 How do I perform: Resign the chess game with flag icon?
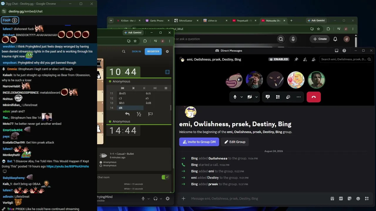coord(150,114)
